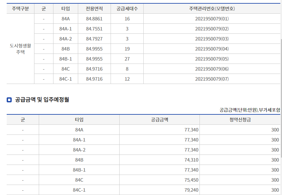The image size is (282, 195).
Task: Click the price 74,310
Action: (191, 160)
